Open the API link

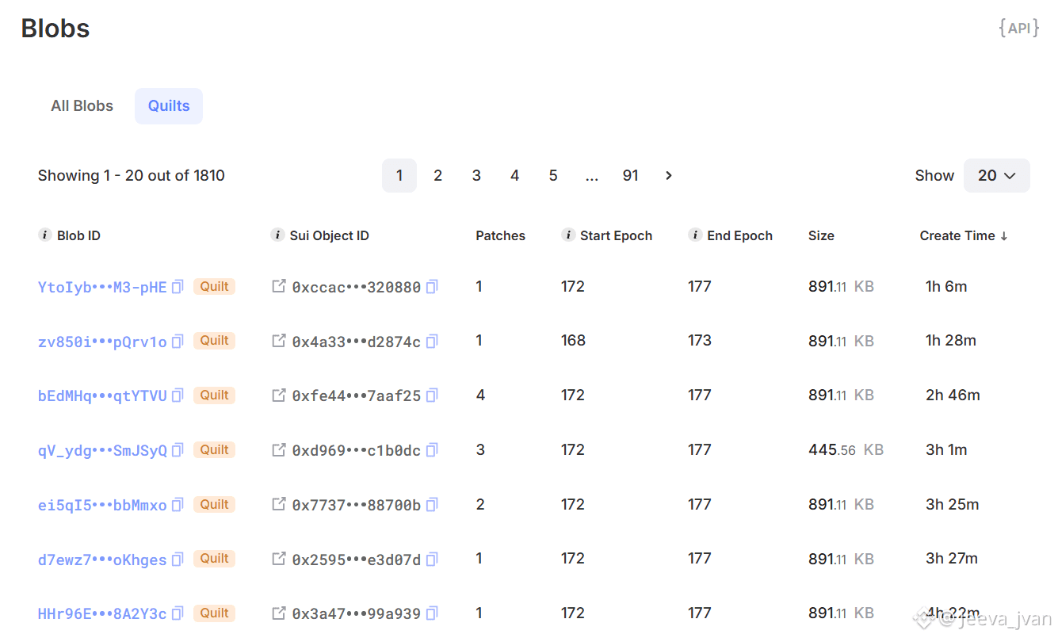[1018, 29]
